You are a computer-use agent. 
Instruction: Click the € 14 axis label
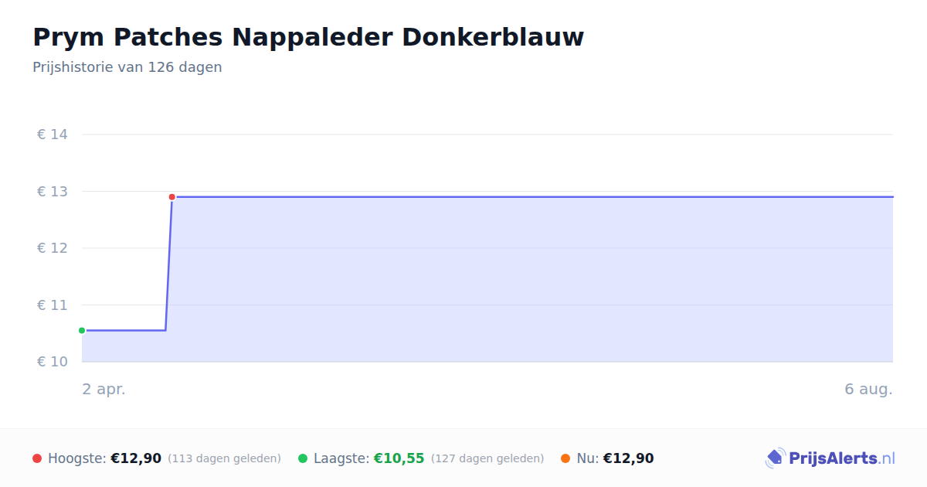pos(53,135)
